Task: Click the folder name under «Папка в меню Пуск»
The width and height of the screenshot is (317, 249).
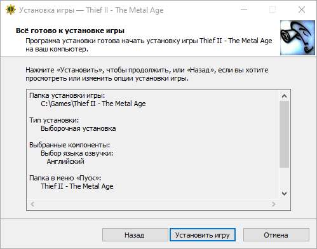Action: point(77,186)
